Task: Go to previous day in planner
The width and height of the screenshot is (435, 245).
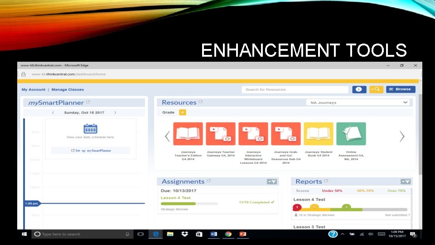Action: click(x=53, y=113)
